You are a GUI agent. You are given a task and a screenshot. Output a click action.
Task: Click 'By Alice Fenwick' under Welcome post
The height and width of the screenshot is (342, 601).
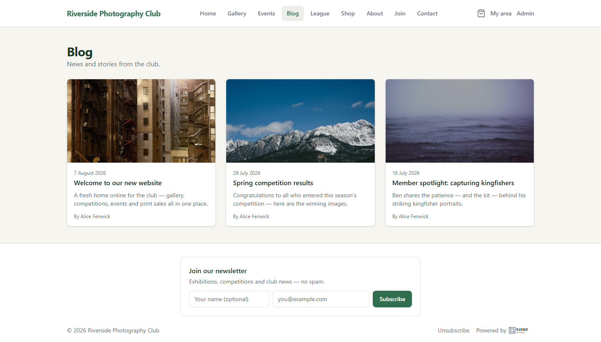point(92,216)
